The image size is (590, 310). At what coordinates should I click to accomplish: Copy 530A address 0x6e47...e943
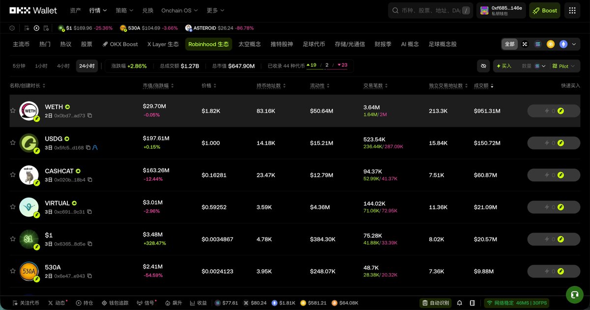(x=89, y=276)
